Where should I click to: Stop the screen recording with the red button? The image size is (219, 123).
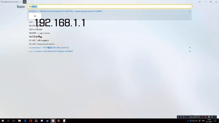click(205, 117)
